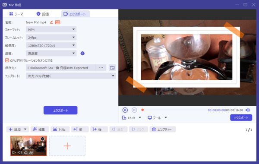This screenshot has height=164, width=259.
Task: Open the 設定 tab
Action: tap(43, 14)
